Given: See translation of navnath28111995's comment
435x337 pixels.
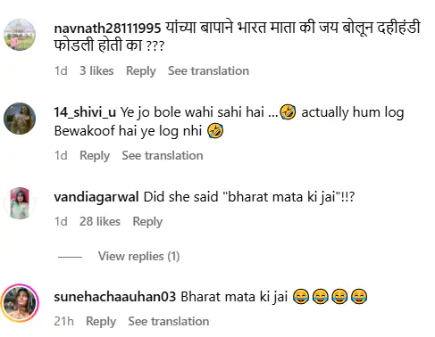Looking at the screenshot, I should tap(208, 71).
